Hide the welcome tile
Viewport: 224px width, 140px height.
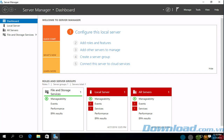click(x=211, y=69)
